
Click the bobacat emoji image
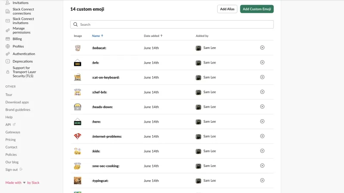point(77,48)
